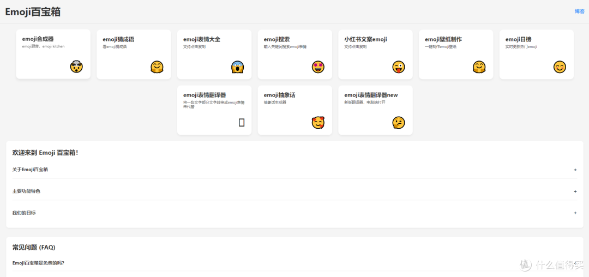Click the 将一段文字部分文字转换成emoji表情来代替 description
This screenshot has height=277, width=589.
pyautogui.click(x=214, y=104)
